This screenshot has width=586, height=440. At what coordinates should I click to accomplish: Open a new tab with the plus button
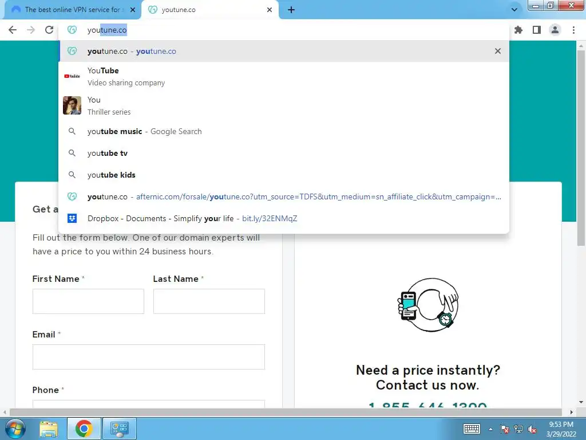point(291,10)
